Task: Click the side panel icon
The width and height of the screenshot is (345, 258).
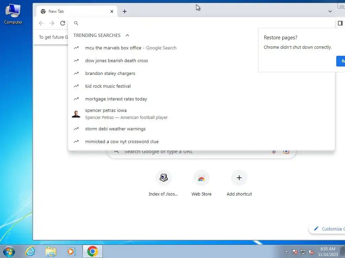Action: pos(340,23)
